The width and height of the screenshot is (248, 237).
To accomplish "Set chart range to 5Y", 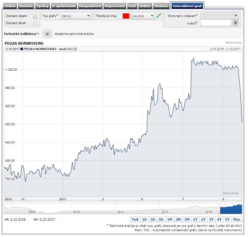I will coord(227,220).
